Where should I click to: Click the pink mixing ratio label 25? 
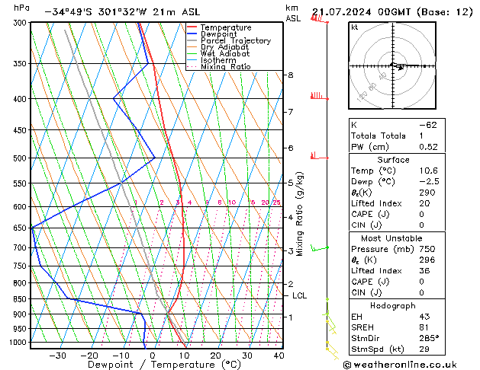click(276, 203)
